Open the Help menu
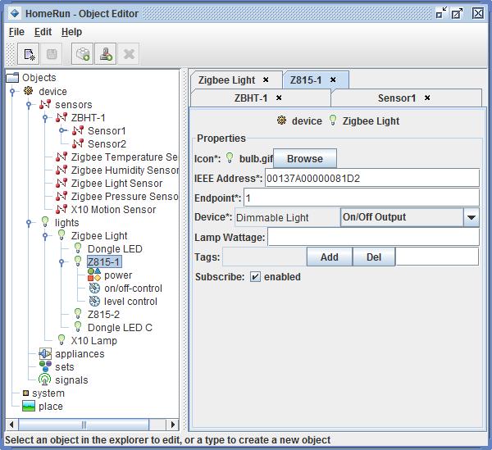The width and height of the screenshot is (492, 450). click(71, 32)
